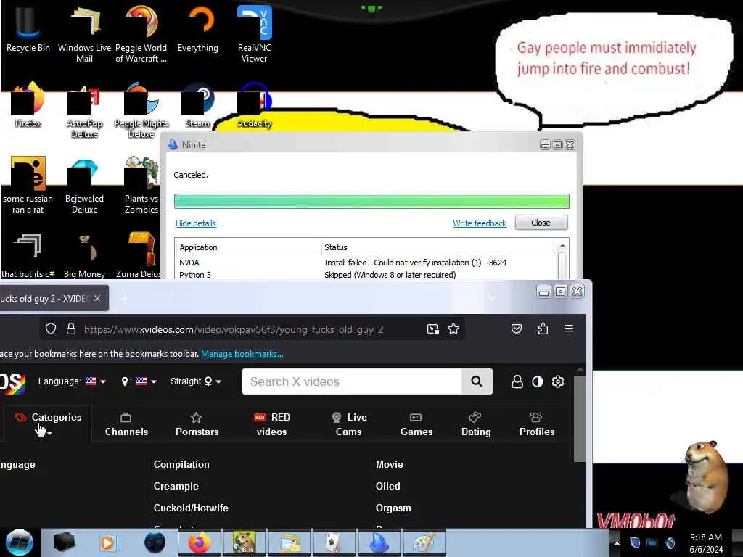
Task: Click the Manage bookmarks link
Action: click(242, 354)
